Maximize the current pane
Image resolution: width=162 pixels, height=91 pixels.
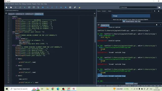coord(70,7)
